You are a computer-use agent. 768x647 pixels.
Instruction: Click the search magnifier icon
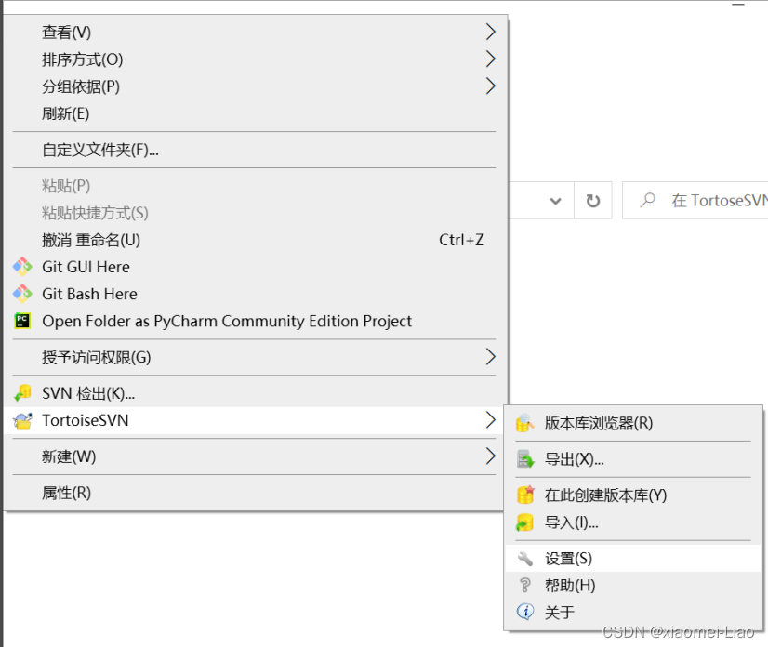648,200
